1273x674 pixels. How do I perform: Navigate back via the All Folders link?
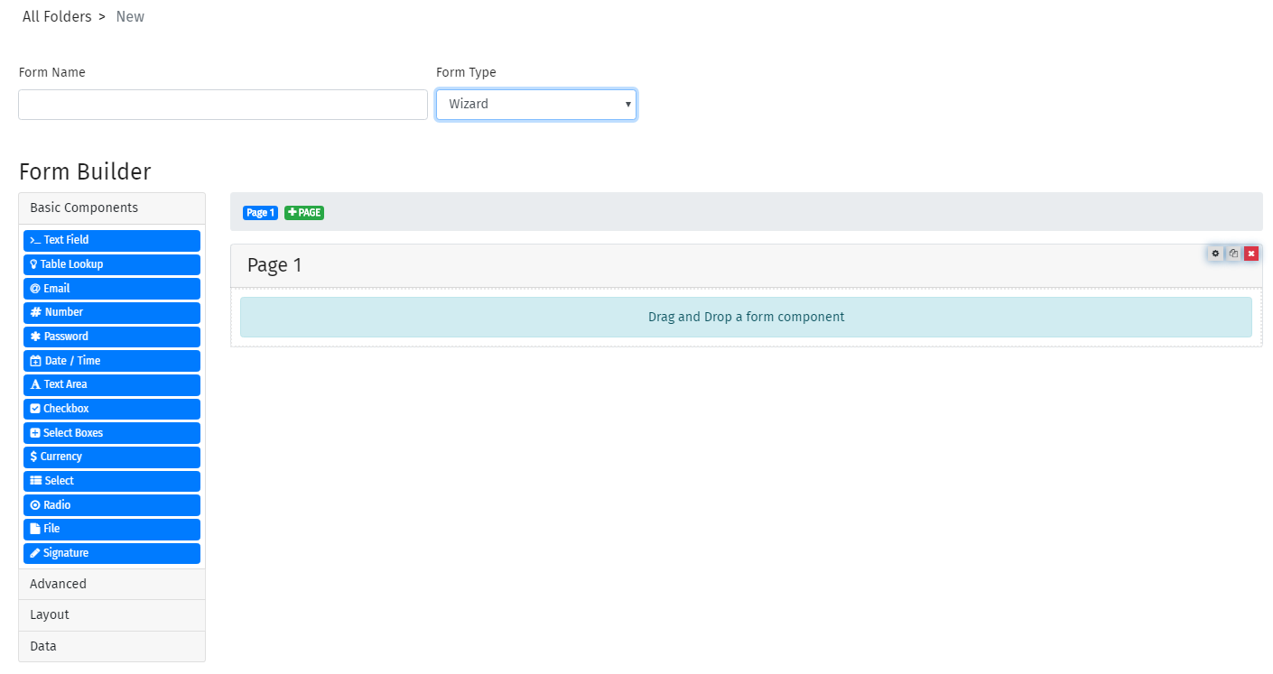[x=56, y=16]
